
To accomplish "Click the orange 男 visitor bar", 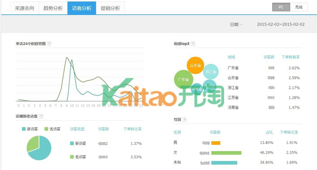I will [216, 143].
